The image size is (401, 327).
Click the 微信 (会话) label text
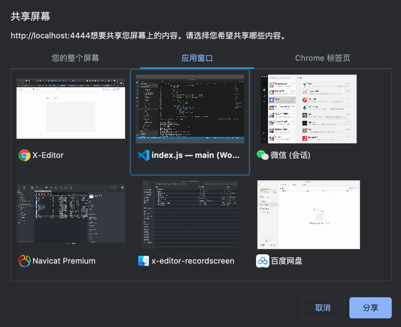pyautogui.click(x=290, y=155)
